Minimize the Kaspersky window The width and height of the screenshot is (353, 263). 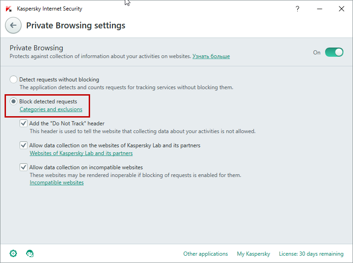pos(320,9)
